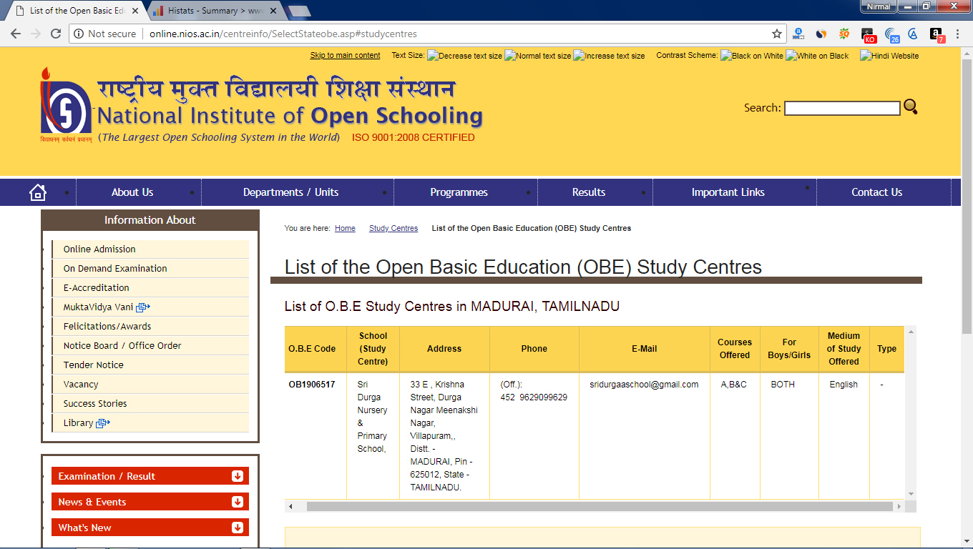This screenshot has height=549, width=973.
Task: Open the On Demand Examination link
Action: click(x=115, y=269)
